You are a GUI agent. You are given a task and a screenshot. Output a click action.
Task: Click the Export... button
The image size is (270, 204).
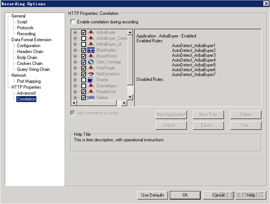[x=208, y=125]
